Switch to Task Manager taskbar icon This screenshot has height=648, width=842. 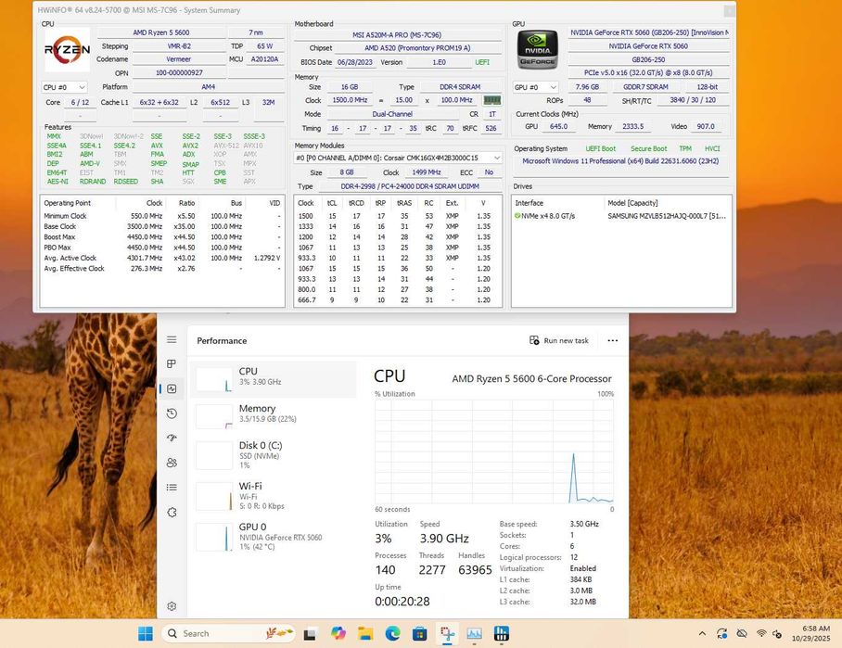pos(474,633)
